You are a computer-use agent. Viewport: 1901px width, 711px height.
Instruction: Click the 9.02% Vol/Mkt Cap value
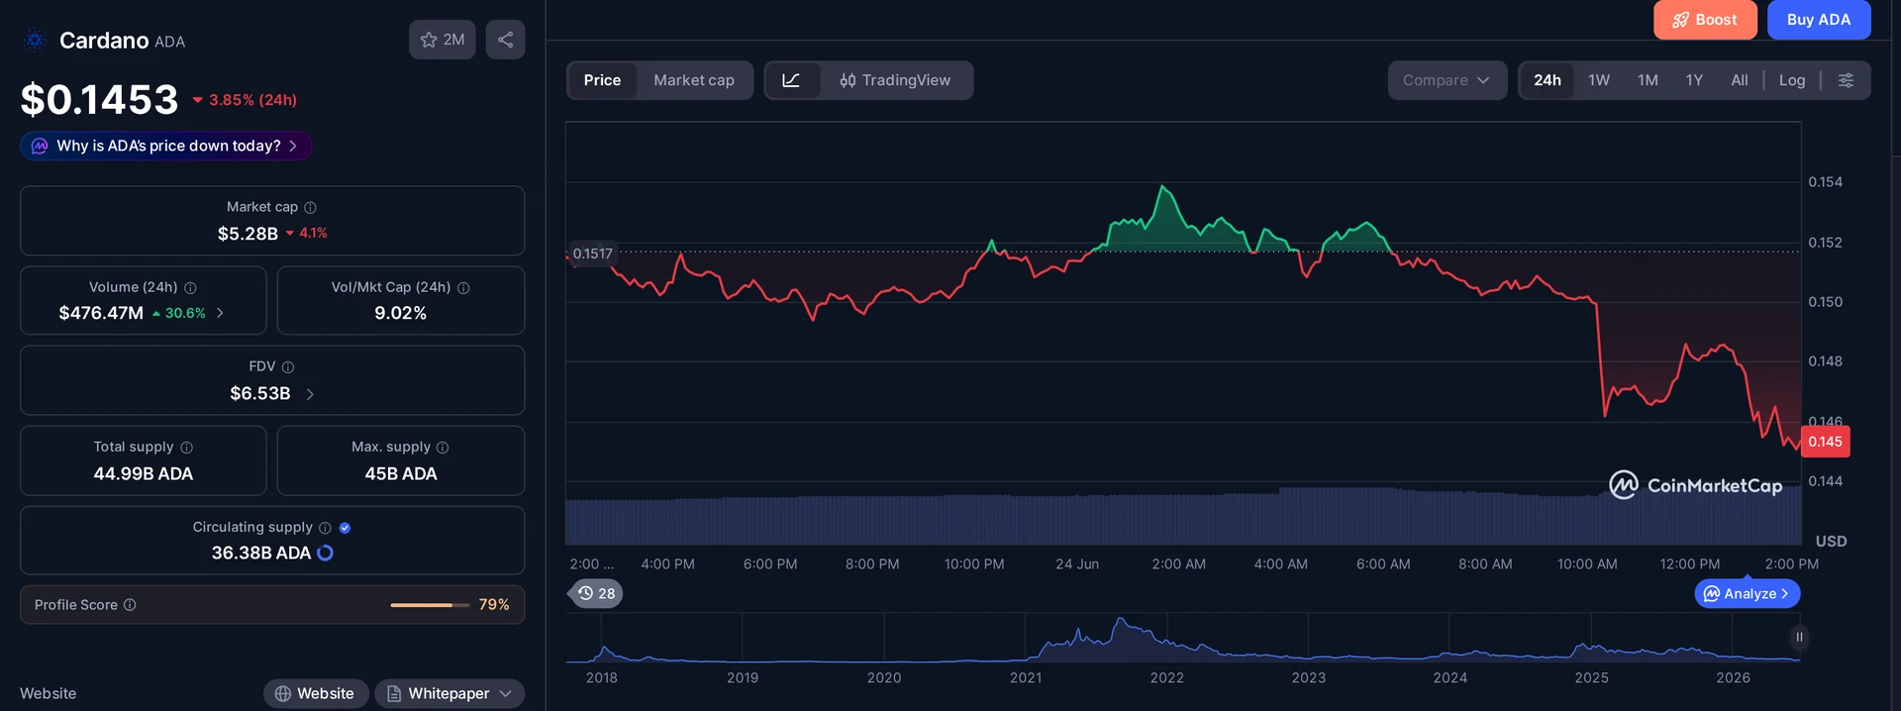click(x=400, y=313)
